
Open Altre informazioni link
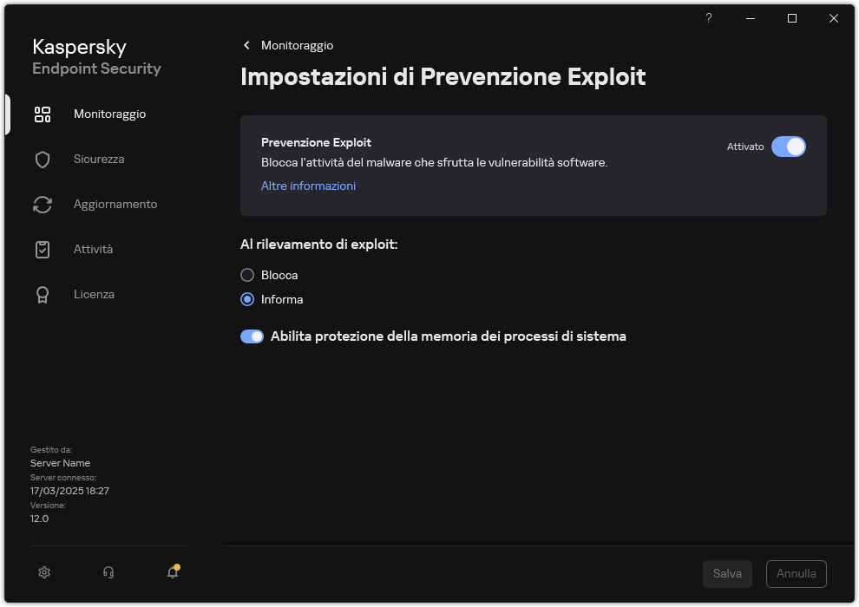point(308,186)
